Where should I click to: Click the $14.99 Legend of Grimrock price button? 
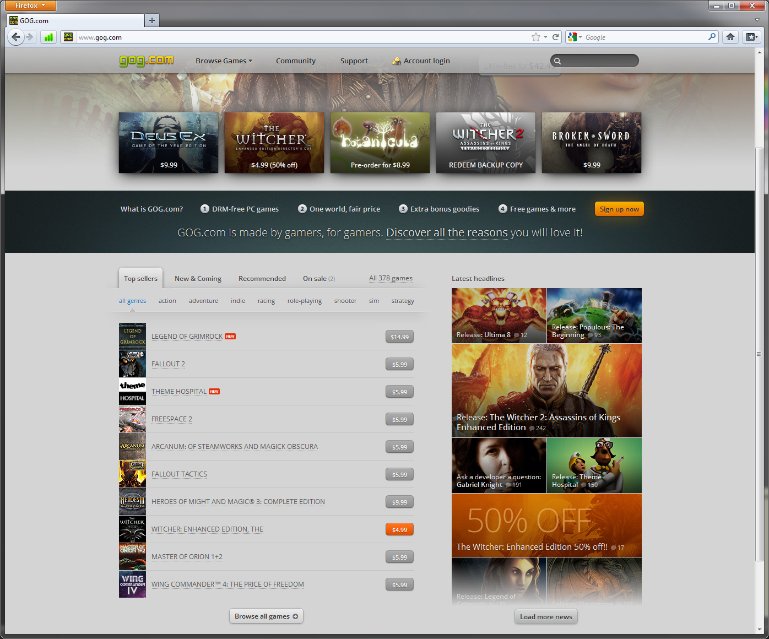pyautogui.click(x=399, y=337)
